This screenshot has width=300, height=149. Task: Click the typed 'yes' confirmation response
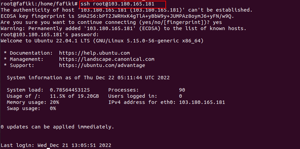pyautogui.click(x=217, y=22)
